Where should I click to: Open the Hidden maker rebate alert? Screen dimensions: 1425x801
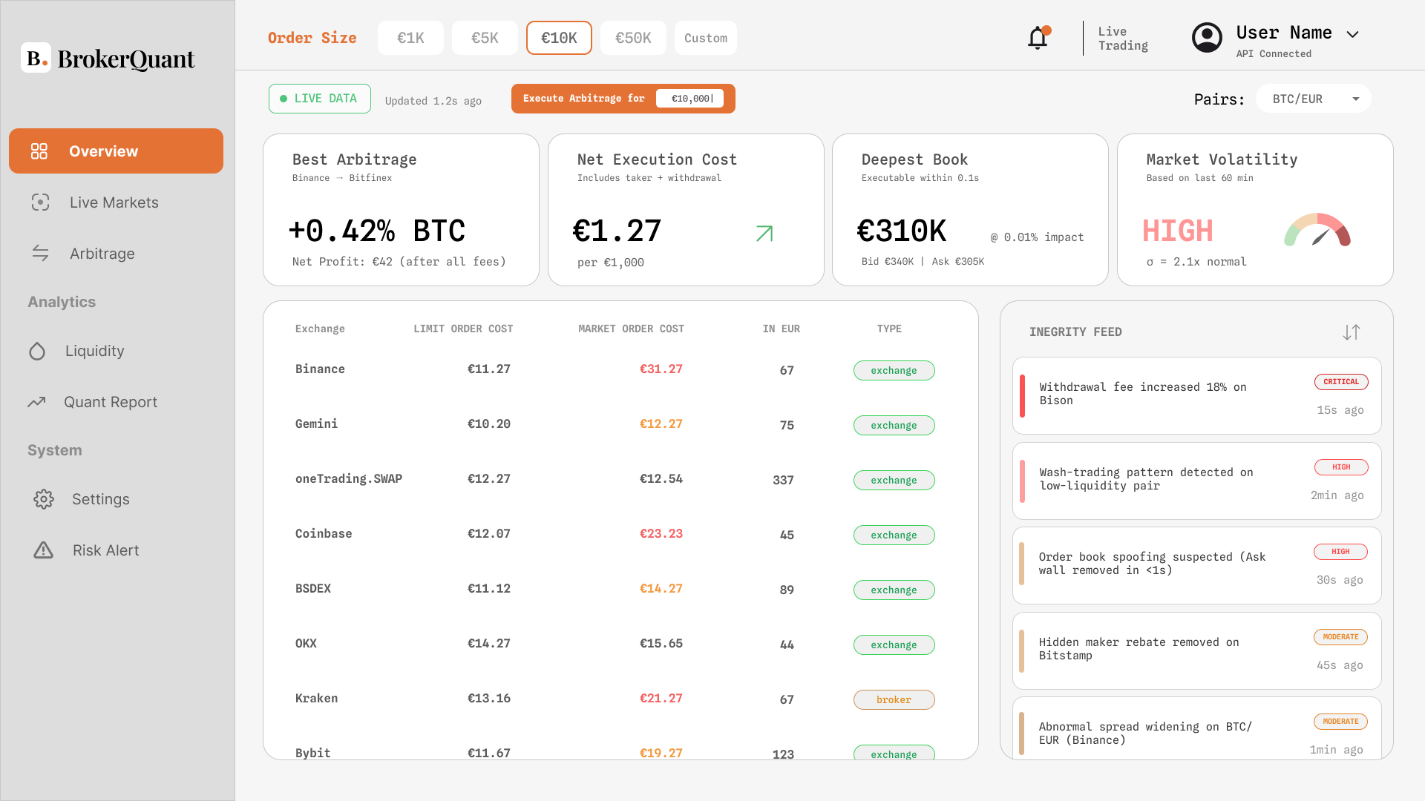point(1196,650)
